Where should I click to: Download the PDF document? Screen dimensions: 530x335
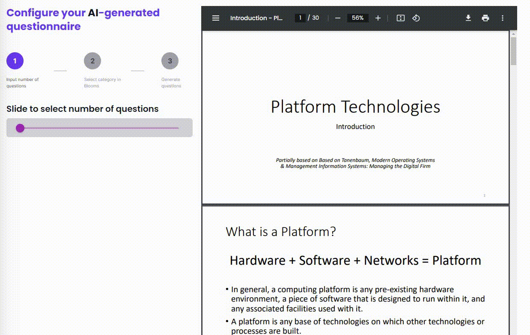[x=468, y=18]
